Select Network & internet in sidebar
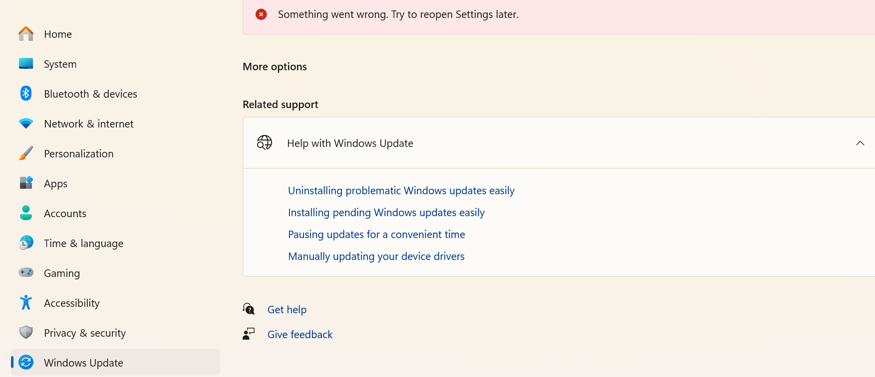Screen dimensions: 875x377 coord(115,124)
